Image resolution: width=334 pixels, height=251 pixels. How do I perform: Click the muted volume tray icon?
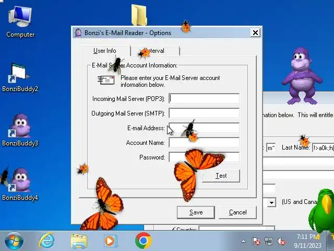(281, 242)
